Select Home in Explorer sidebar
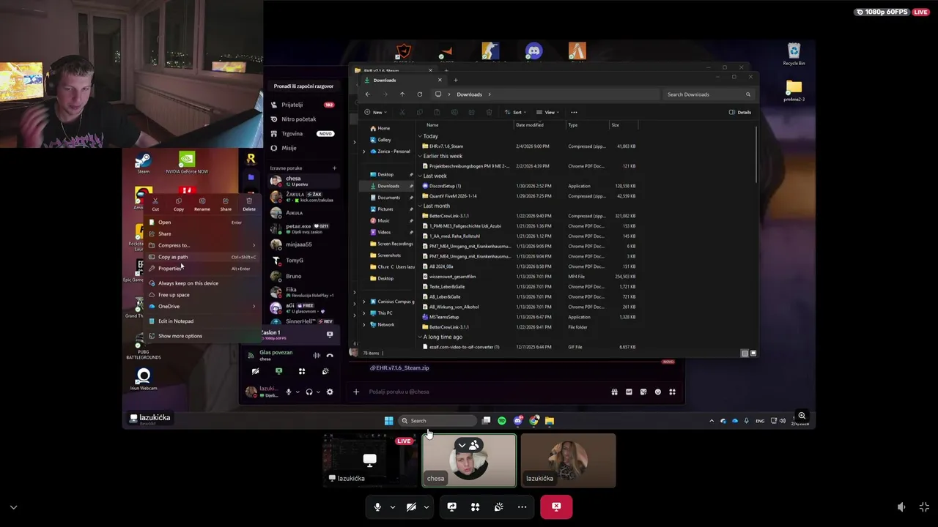Viewport: 938px width, 527px height. click(383, 128)
